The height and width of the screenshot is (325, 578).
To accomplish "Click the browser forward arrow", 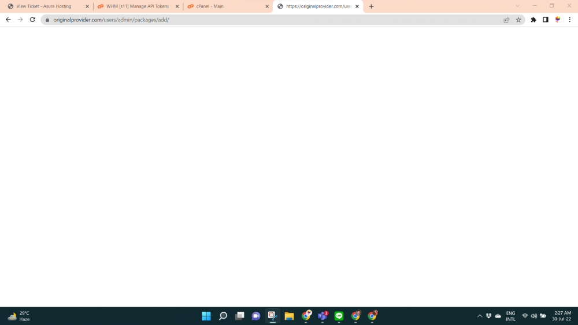I will [20, 20].
